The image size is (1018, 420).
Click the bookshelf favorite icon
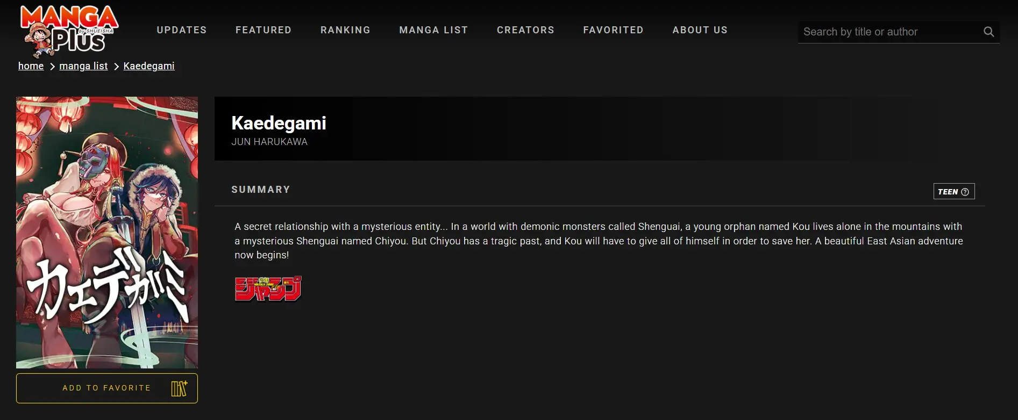[179, 388]
